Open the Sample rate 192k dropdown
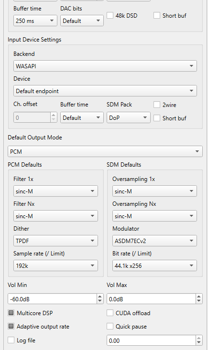The image size is (208, 350). coord(55,265)
